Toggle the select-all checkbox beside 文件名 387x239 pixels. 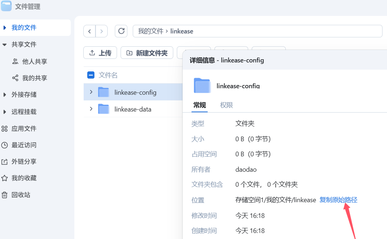91,75
